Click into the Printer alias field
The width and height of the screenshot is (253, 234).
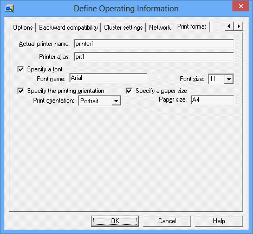point(154,57)
